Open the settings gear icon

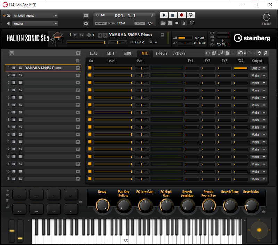tap(86, 23)
